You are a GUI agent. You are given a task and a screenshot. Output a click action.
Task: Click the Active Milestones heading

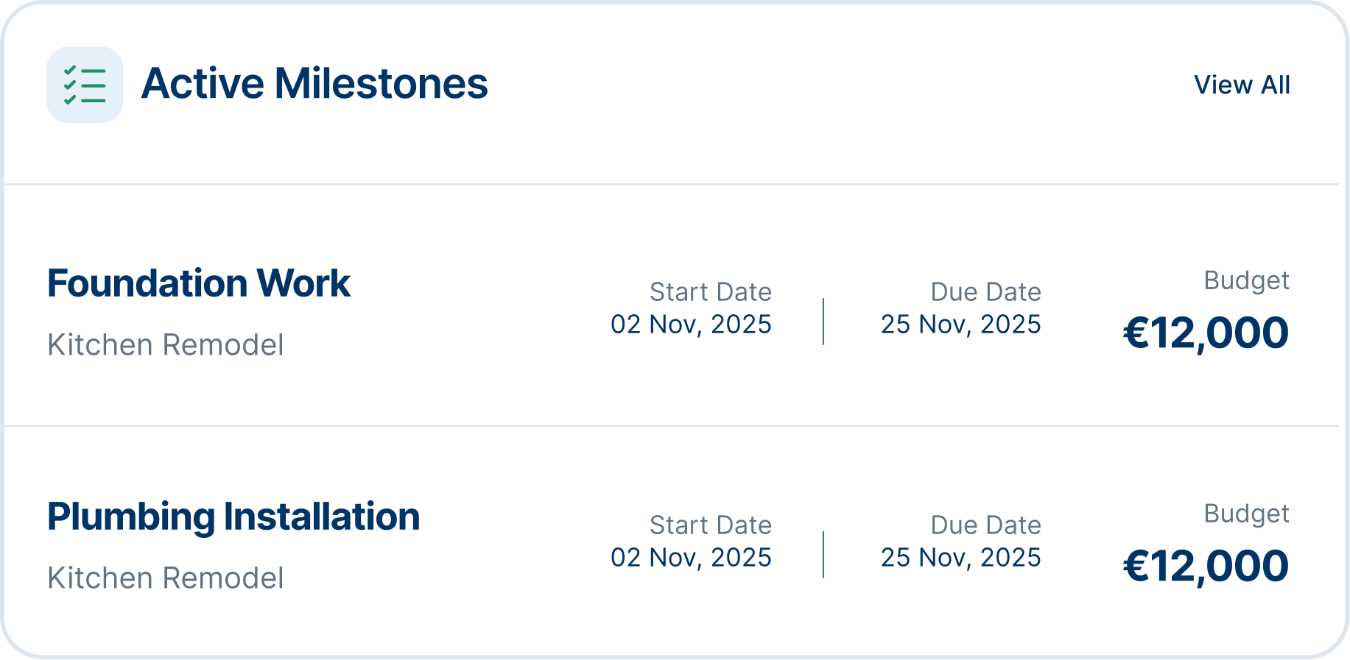click(314, 84)
